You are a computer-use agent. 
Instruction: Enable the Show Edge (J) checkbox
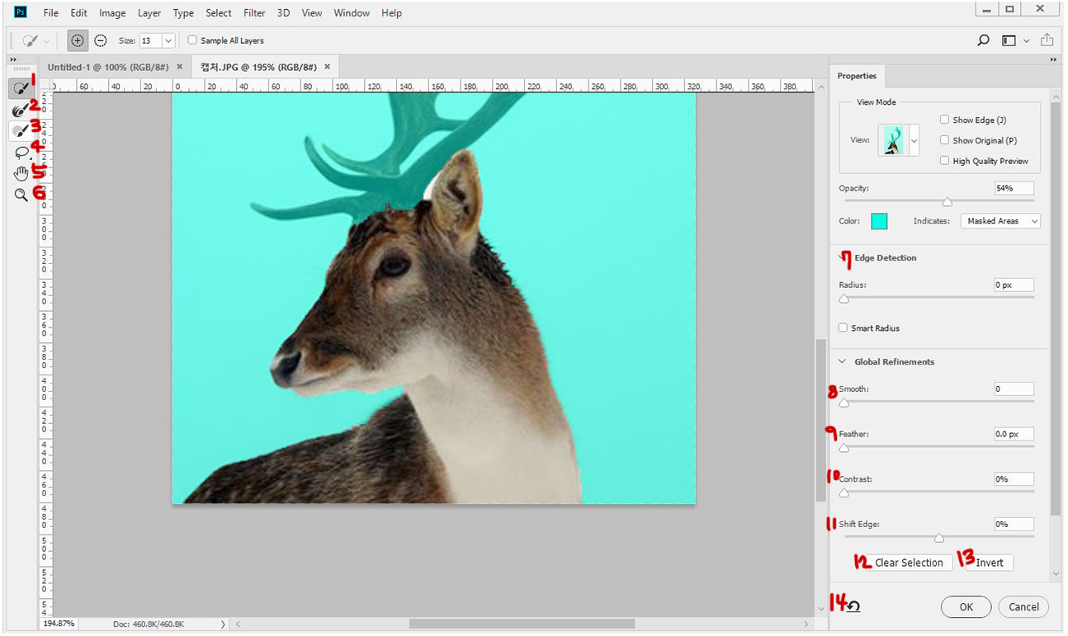[944, 120]
